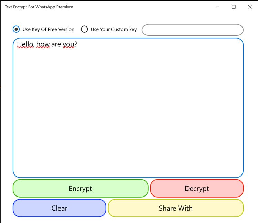Click the word "Hello" in the message
This screenshot has height=223, width=258.
click(24, 44)
